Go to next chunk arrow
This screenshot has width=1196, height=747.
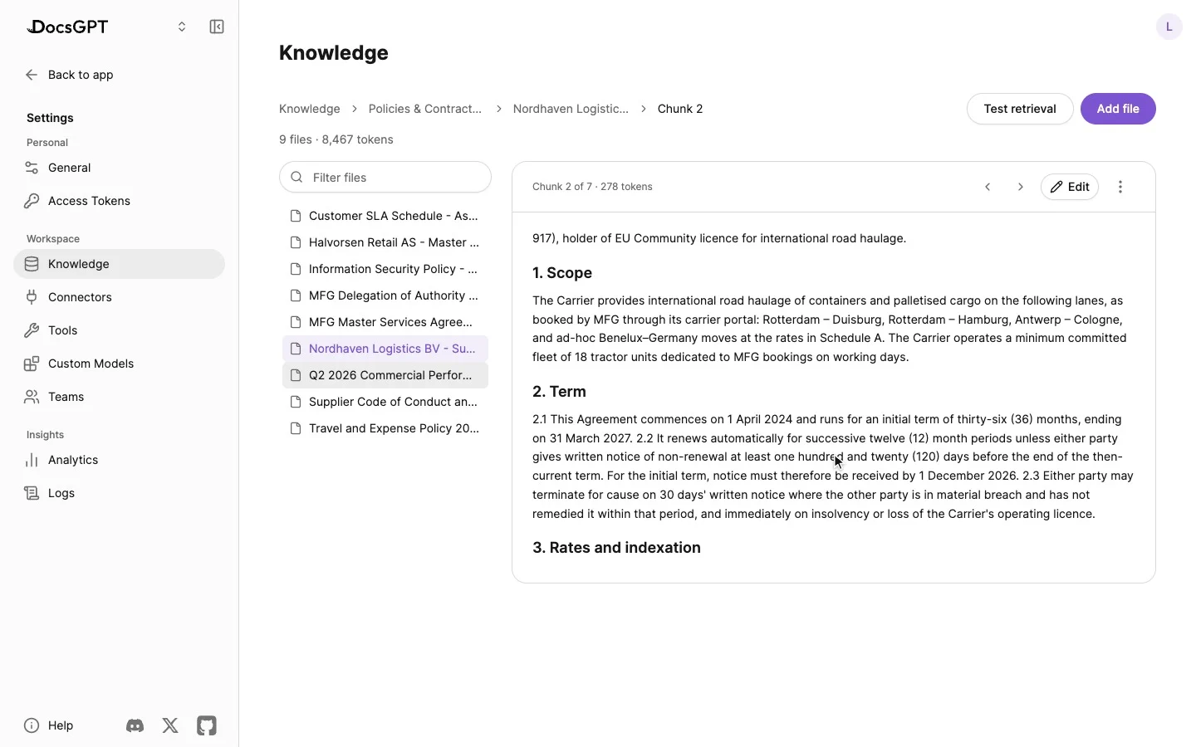pyautogui.click(x=1021, y=187)
